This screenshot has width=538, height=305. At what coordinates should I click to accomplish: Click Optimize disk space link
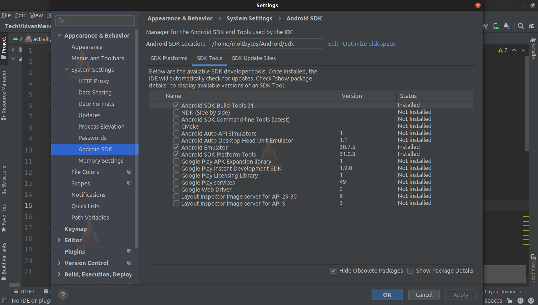click(369, 44)
